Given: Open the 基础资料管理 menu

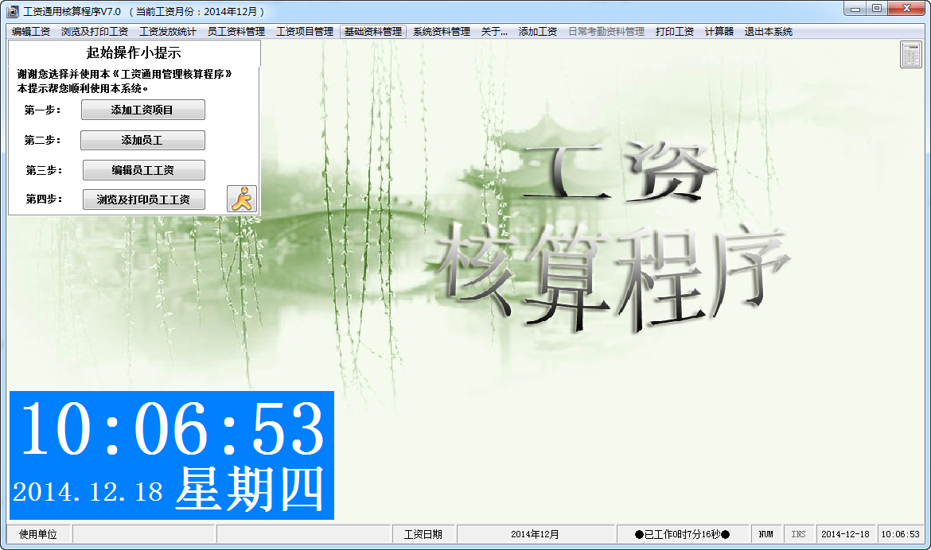Looking at the screenshot, I should 372,32.
